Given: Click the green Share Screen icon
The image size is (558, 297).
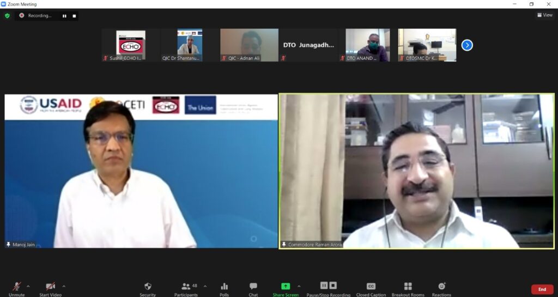Looking at the screenshot, I should [286, 286].
